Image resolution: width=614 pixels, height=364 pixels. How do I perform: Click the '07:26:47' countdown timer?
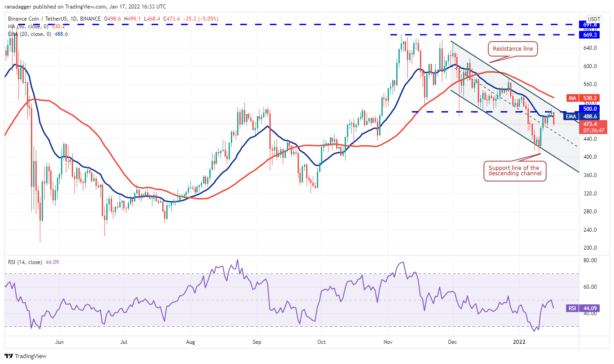pyautogui.click(x=594, y=130)
